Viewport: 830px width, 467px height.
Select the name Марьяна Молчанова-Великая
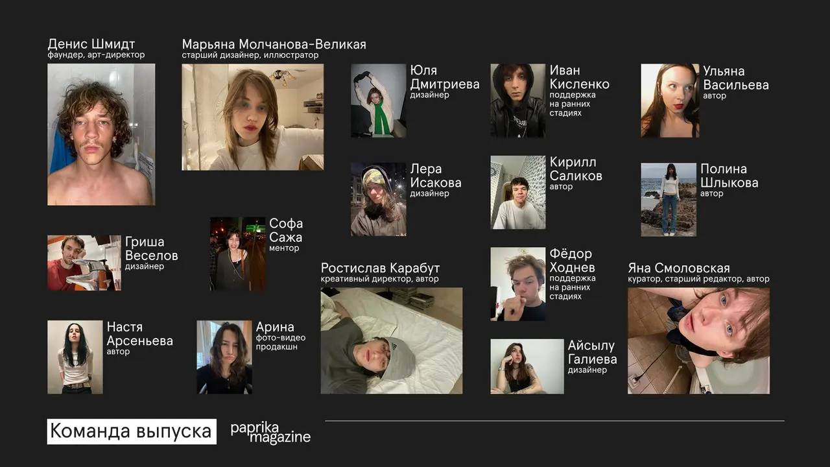[x=274, y=44]
